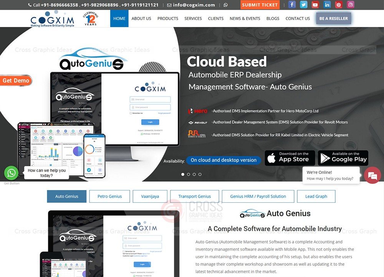Click the envelope email icon in top bar
This screenshot has width=384, height=277.
[169, 5]
